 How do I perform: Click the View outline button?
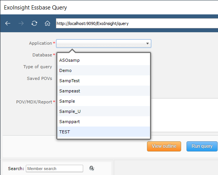tap(164, 146)
